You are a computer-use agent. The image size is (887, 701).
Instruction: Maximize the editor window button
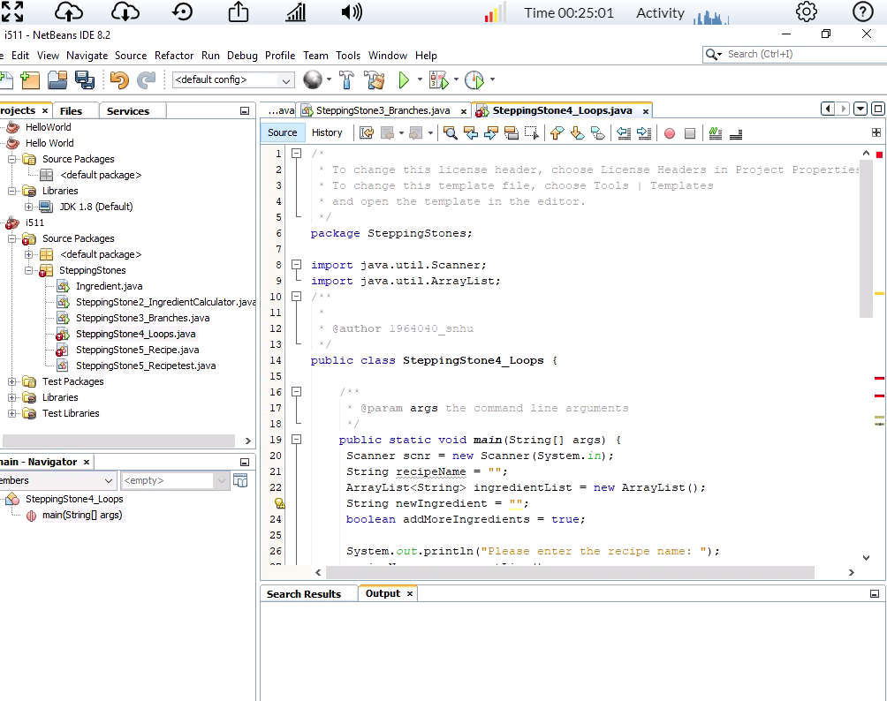point(878,109)
